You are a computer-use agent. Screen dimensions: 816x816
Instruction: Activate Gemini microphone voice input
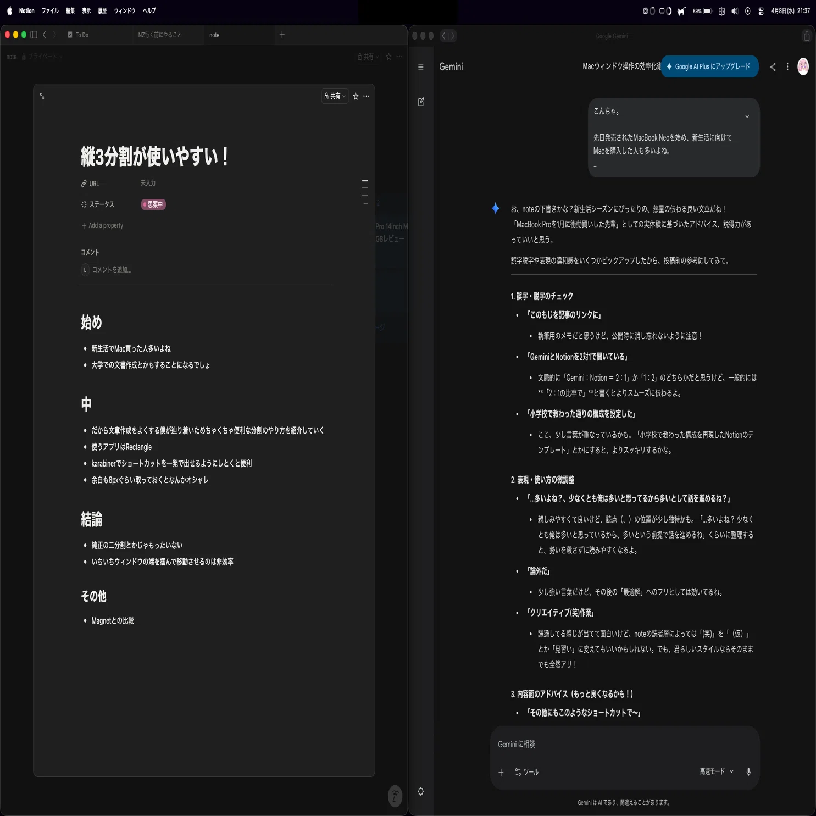748,771
